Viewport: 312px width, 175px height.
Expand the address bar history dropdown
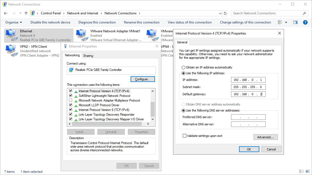pyautogui.click(x=220, y=14)
